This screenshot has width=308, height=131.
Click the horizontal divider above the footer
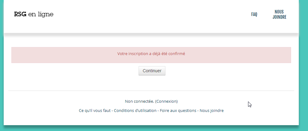click(x=151, y=91)
